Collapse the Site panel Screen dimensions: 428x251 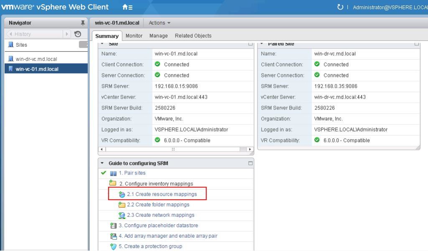(x=102, y=44)
